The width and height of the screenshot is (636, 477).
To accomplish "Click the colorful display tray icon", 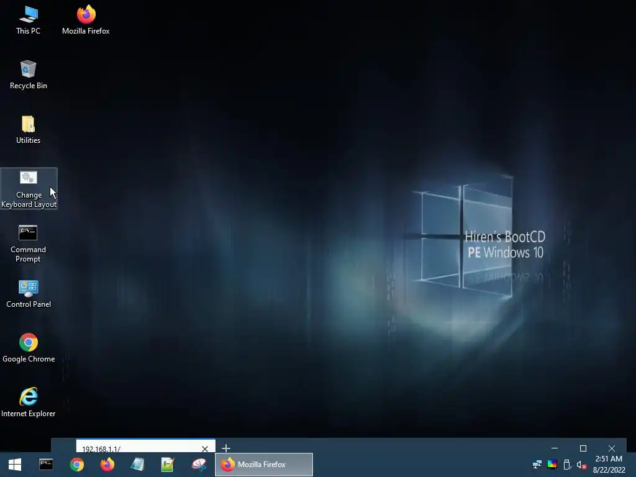I will tap(552, 465).
